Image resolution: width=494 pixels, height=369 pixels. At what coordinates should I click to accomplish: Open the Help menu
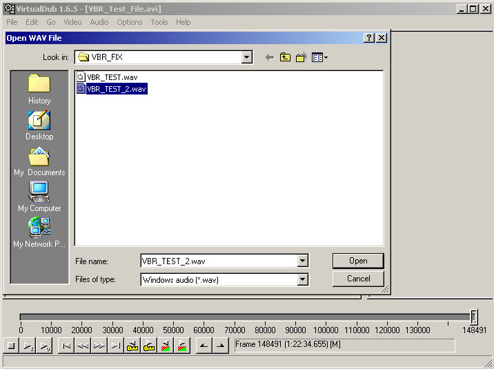coord(184,22)
